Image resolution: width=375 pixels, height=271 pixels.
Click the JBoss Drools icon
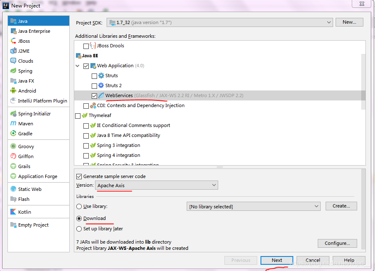[93, 46]
